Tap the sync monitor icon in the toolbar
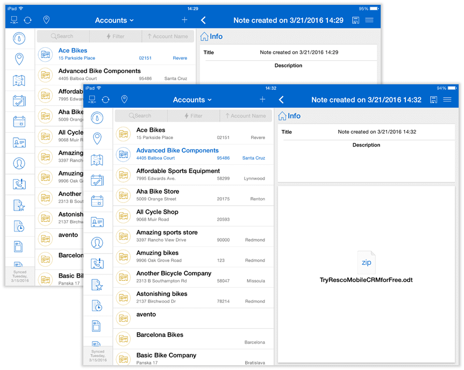 91,99
